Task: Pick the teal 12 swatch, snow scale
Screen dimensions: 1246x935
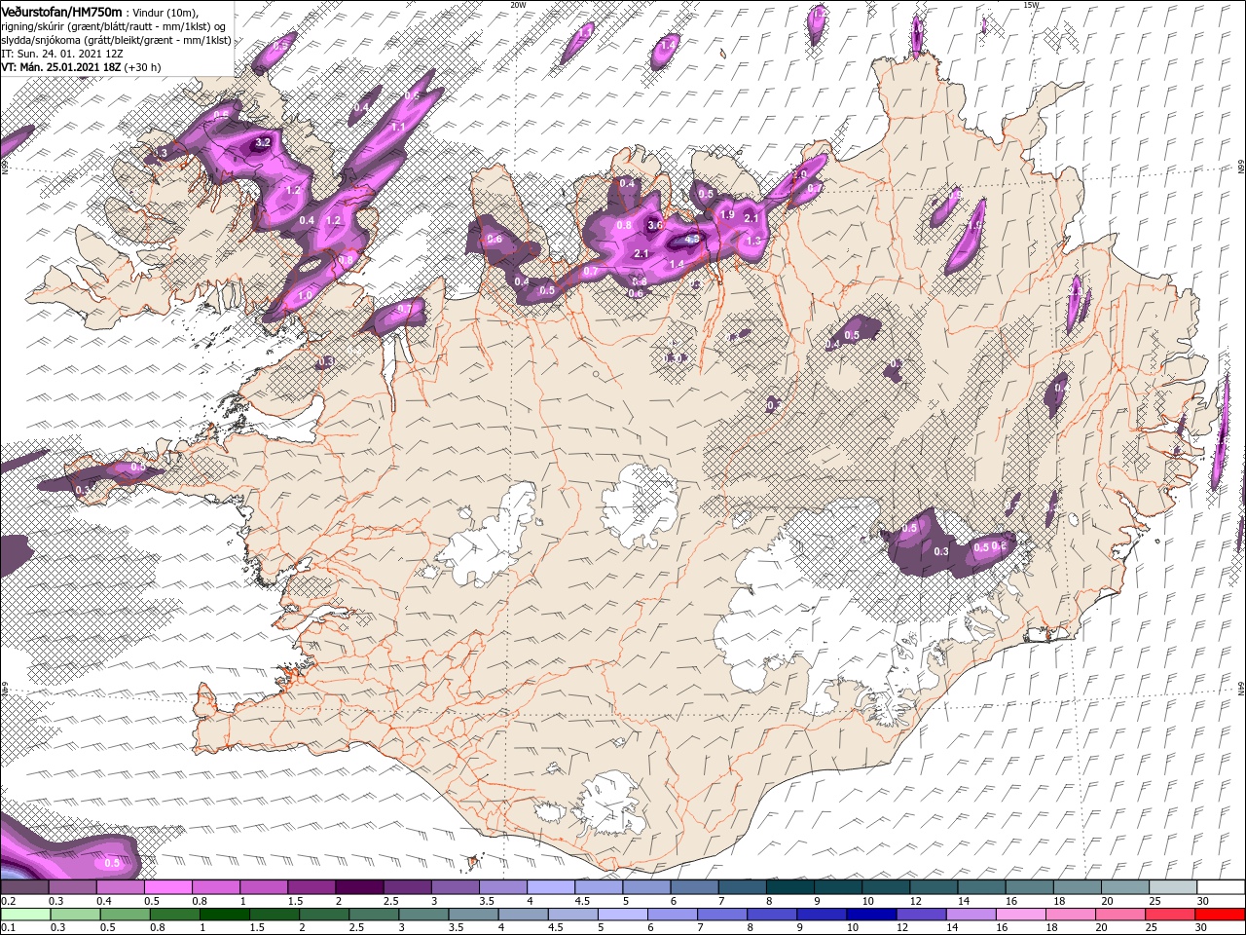Action: (933, 887)
